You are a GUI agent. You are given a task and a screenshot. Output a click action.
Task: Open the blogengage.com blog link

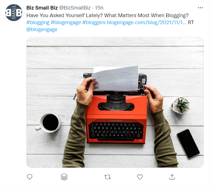[146, 22]
